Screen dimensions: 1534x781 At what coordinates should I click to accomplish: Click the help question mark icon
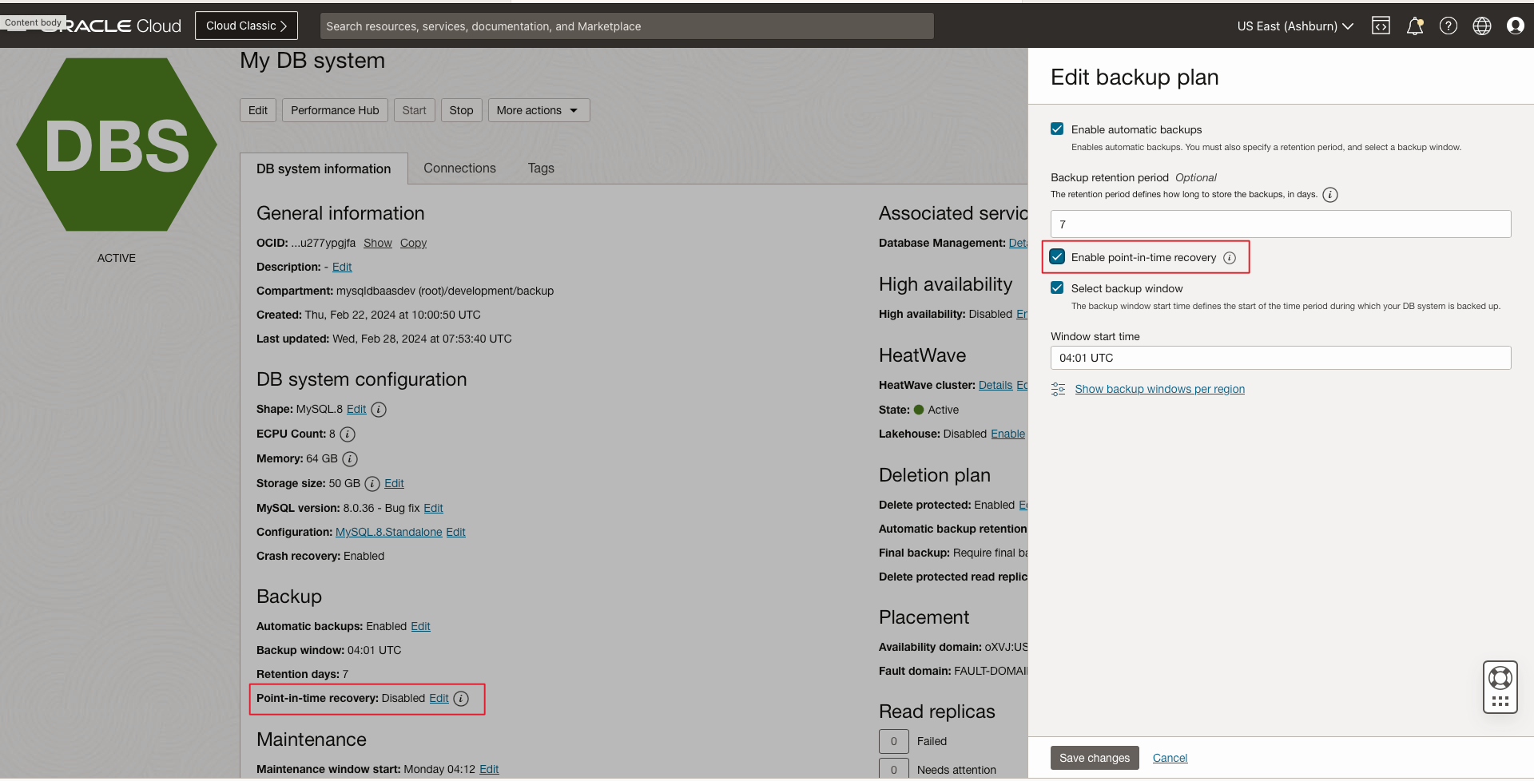(1449, 26)
